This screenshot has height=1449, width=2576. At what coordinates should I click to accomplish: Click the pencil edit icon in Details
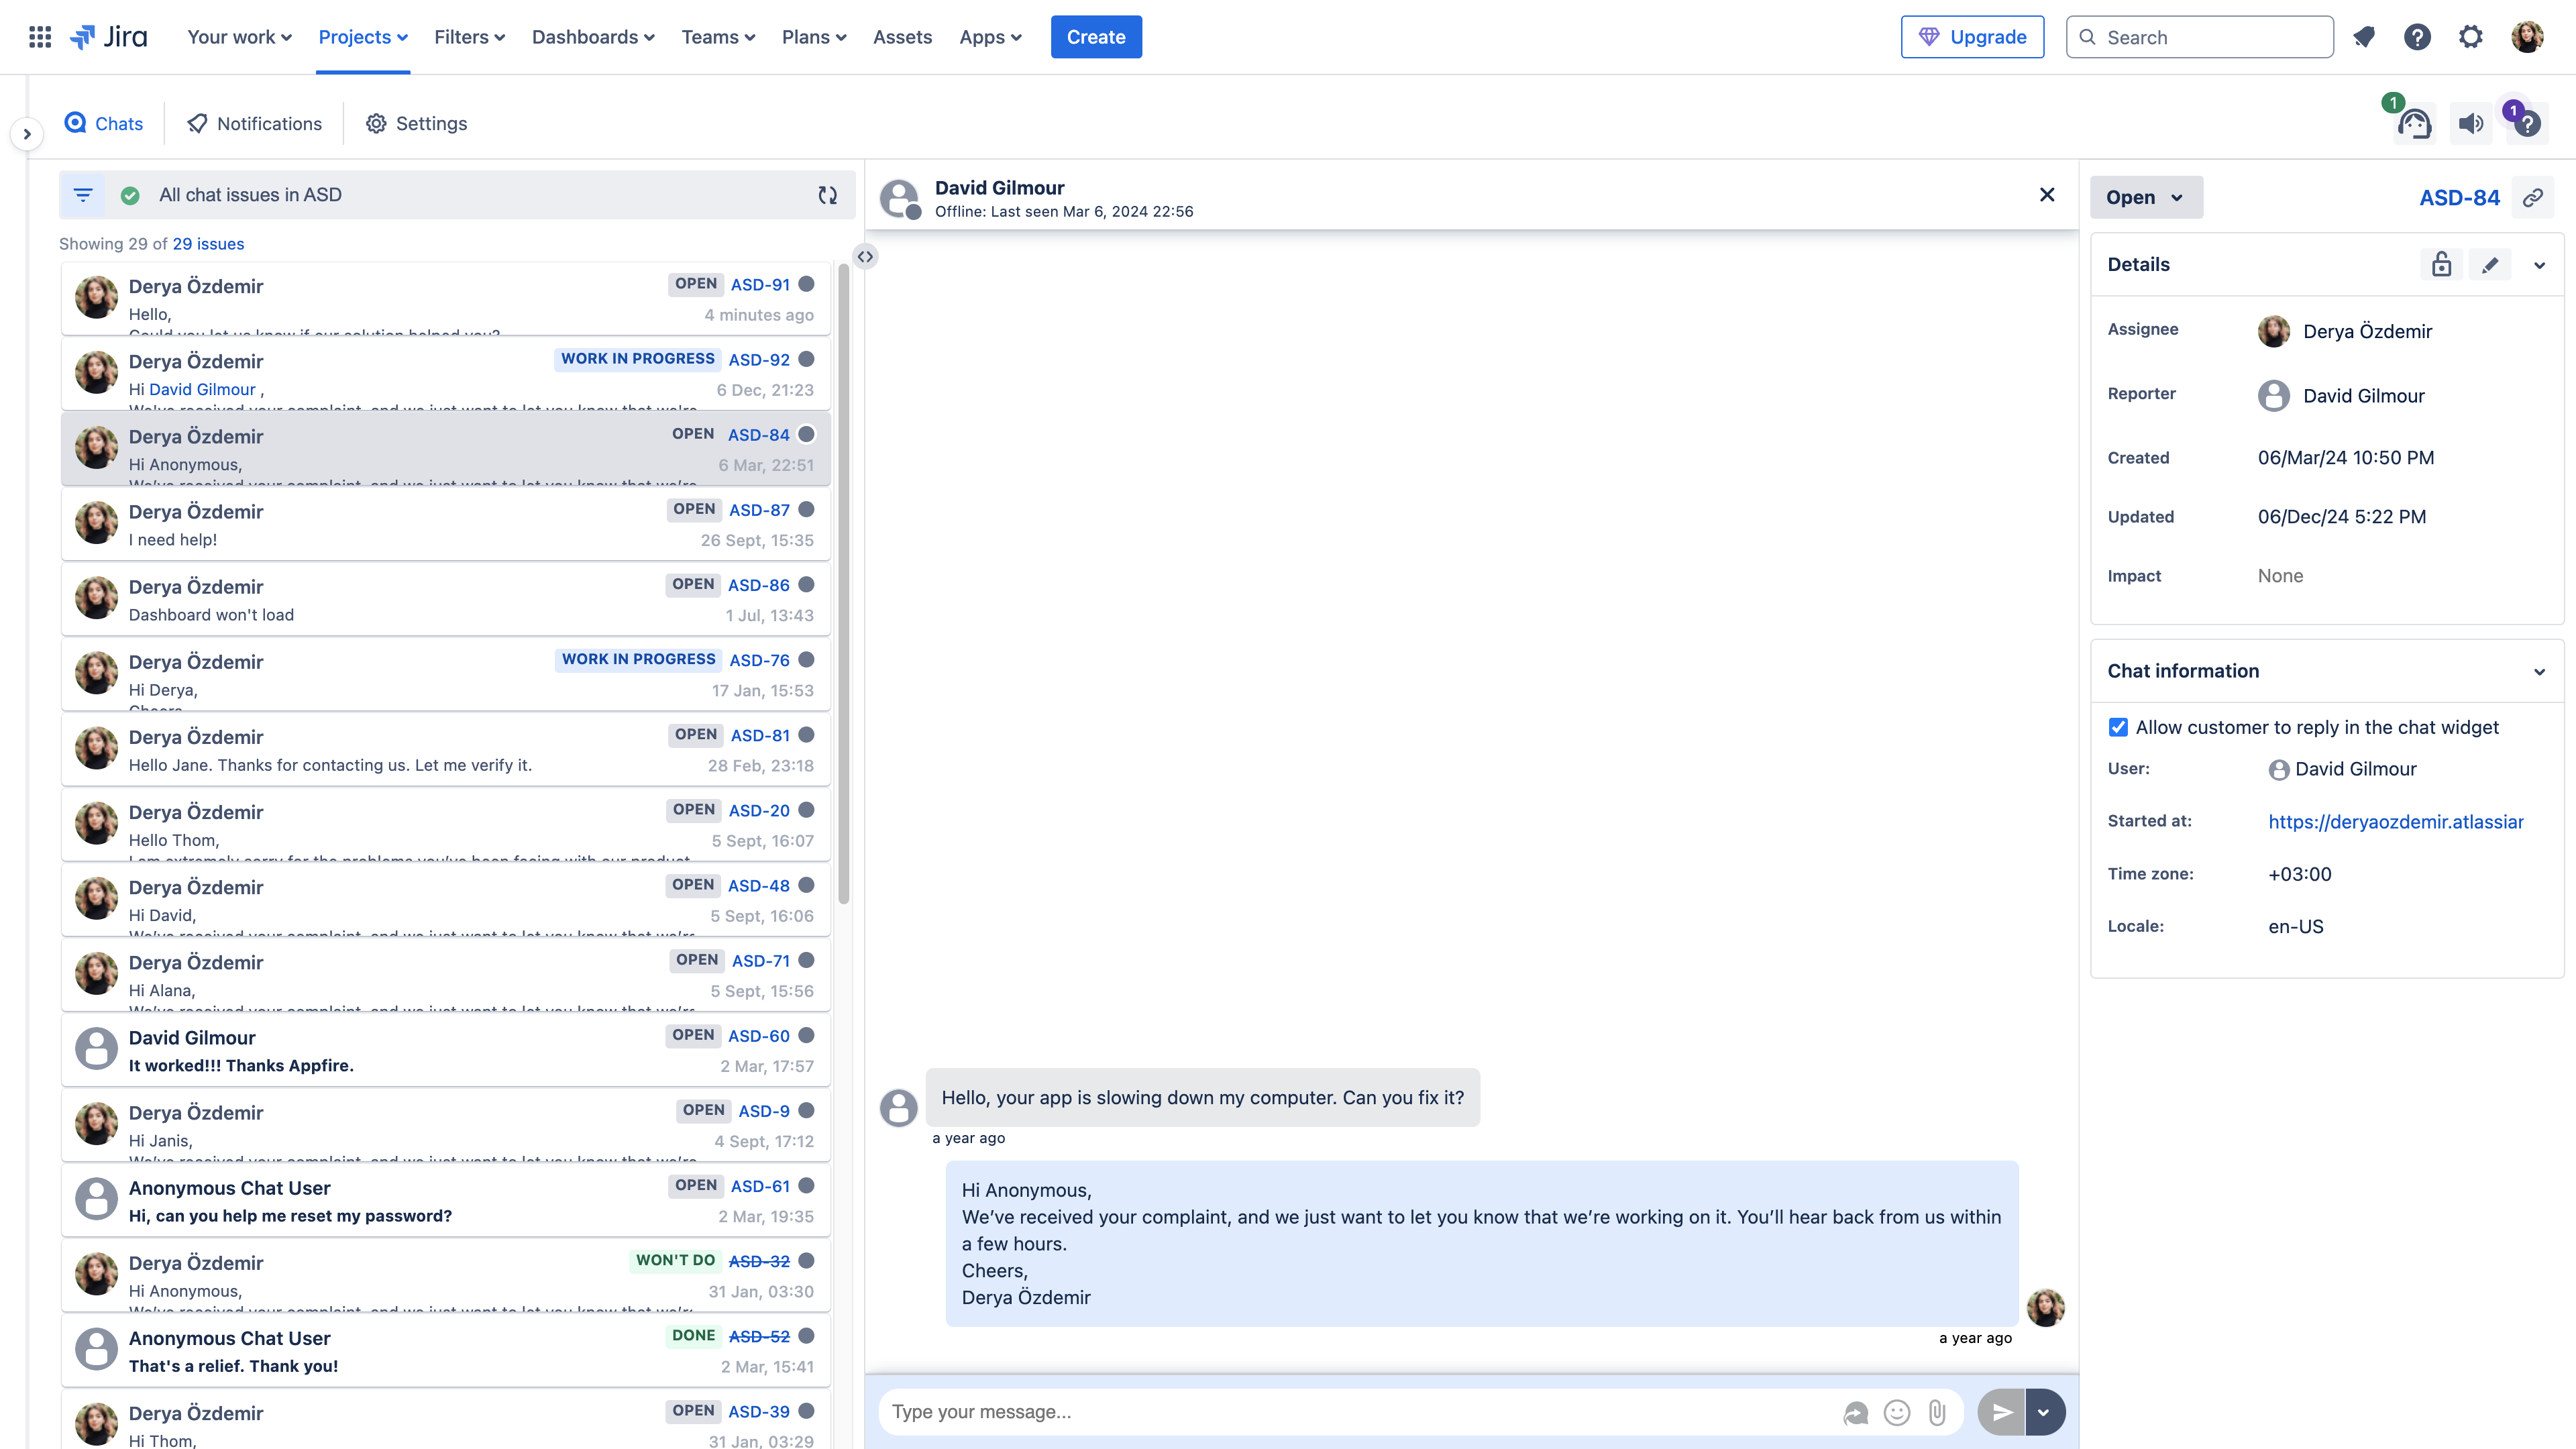(2490, 265)
